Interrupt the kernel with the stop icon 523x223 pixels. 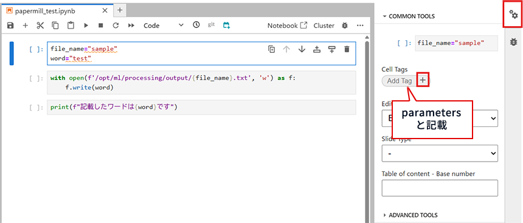coord(101,26)
